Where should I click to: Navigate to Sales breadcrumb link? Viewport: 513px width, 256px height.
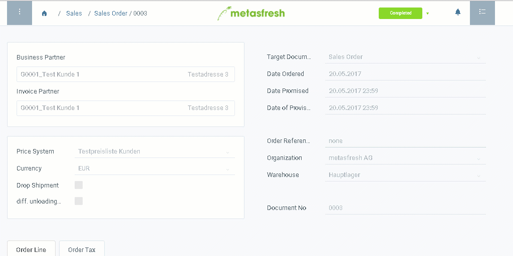click(x=74, y=13)
